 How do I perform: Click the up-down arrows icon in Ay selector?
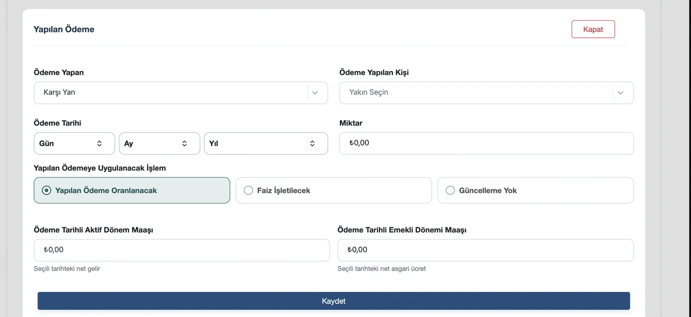[185, 143]
